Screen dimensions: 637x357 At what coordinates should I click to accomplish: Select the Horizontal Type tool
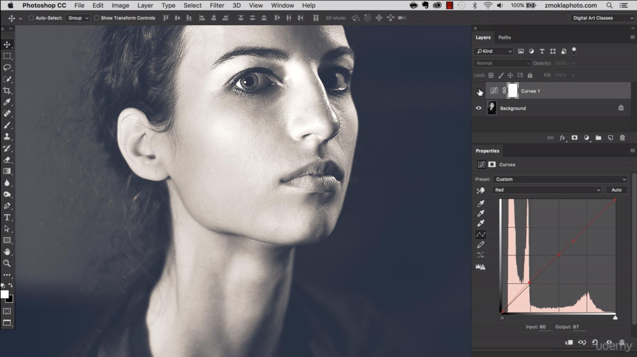point(7,217)
